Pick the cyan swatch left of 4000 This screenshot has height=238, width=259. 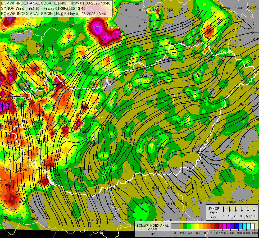244,226
